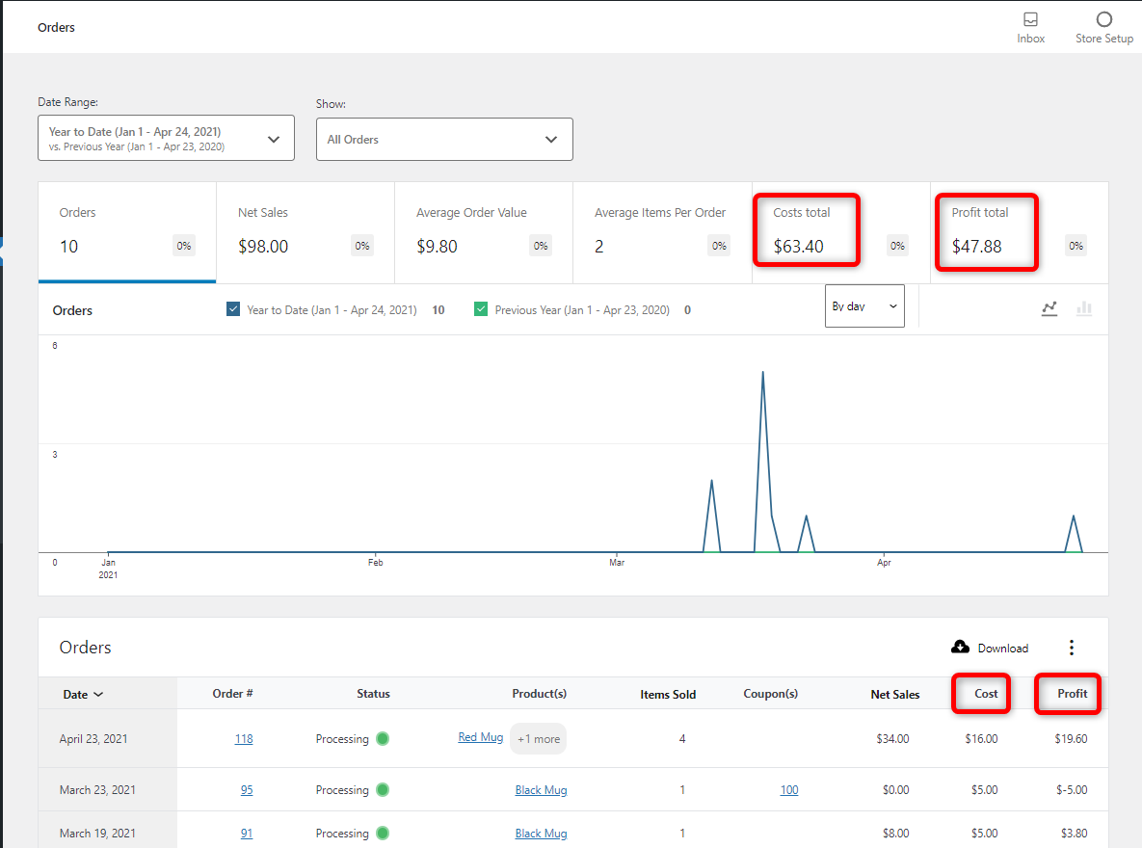The image size is (1142, 848).
Task: Click the $19.60 profit value
Action: [1071, 739]
